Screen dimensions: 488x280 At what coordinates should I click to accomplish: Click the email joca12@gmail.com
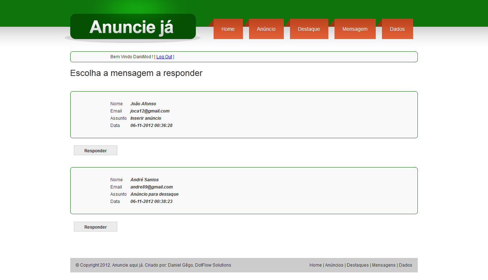(x=150, y=111)
